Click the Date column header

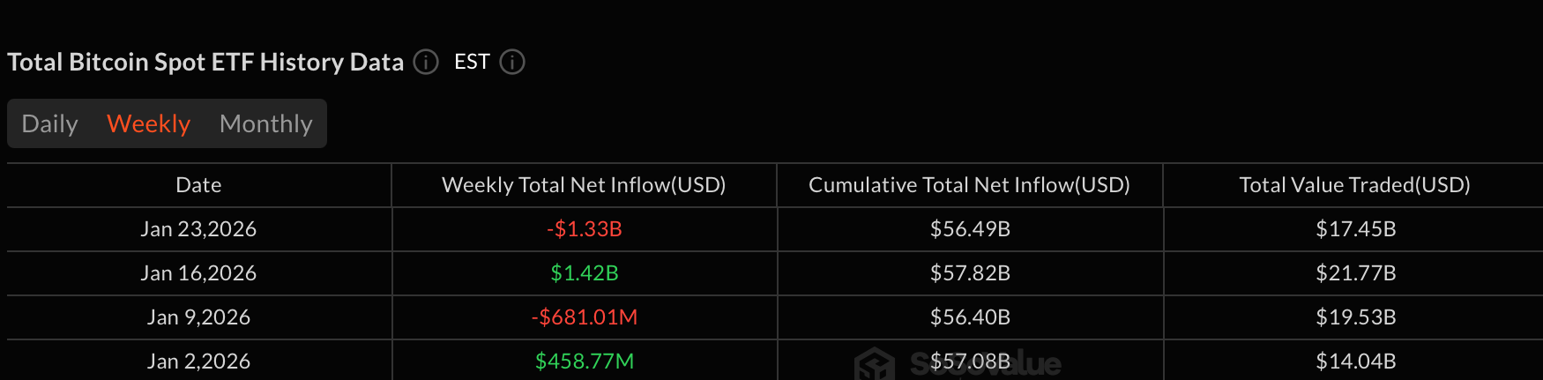198,185
